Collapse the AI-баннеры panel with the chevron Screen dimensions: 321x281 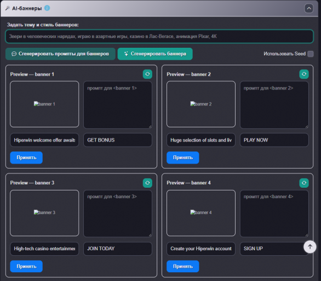[309, 8]
